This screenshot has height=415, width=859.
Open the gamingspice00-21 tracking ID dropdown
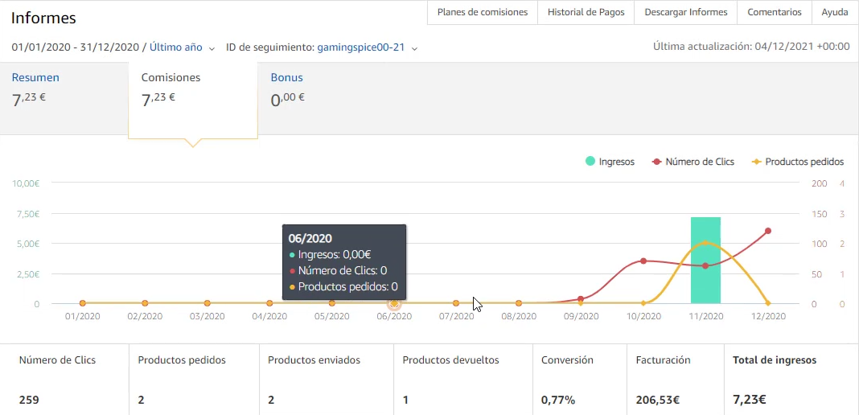pyautogui.click(x=367, y=47)
